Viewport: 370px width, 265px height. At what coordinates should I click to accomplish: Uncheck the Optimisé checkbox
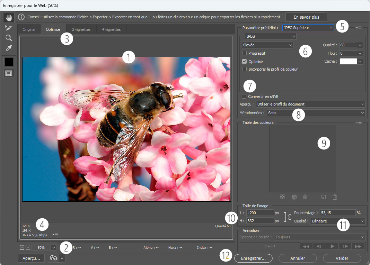[x=245, y=61]
